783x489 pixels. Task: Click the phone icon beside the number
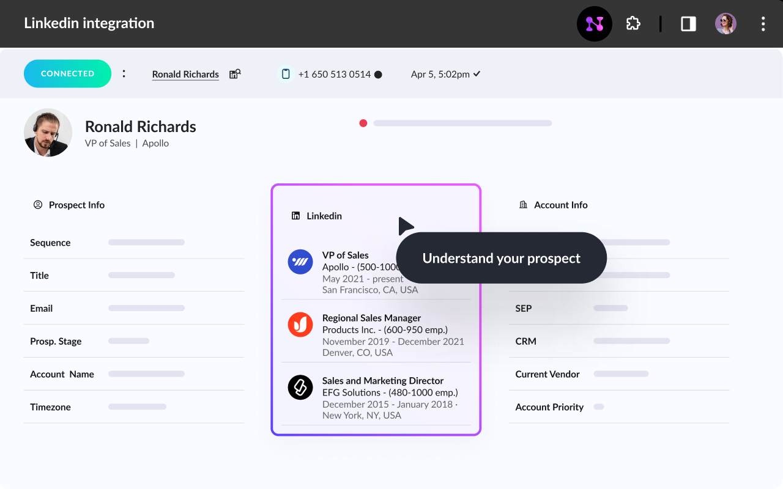285,74
